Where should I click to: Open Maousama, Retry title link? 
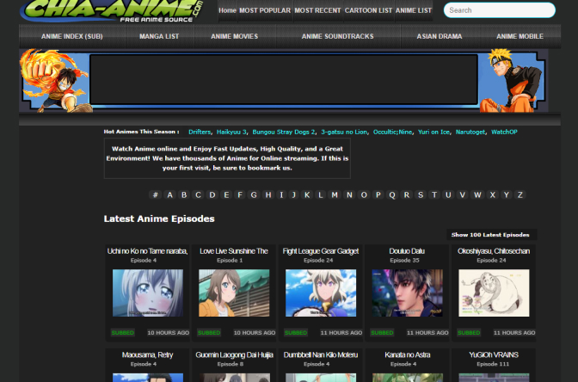tap(147, 354)
